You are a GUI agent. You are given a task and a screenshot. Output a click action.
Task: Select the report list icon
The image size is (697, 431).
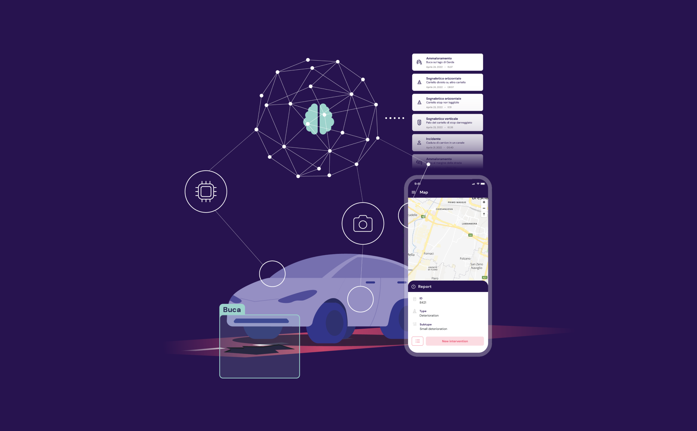[417, 341]
